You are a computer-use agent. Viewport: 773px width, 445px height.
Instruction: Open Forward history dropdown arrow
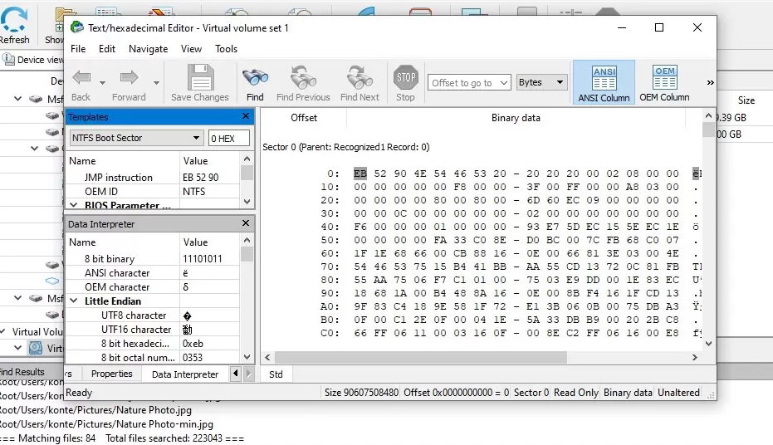click(x=156, y=83)
